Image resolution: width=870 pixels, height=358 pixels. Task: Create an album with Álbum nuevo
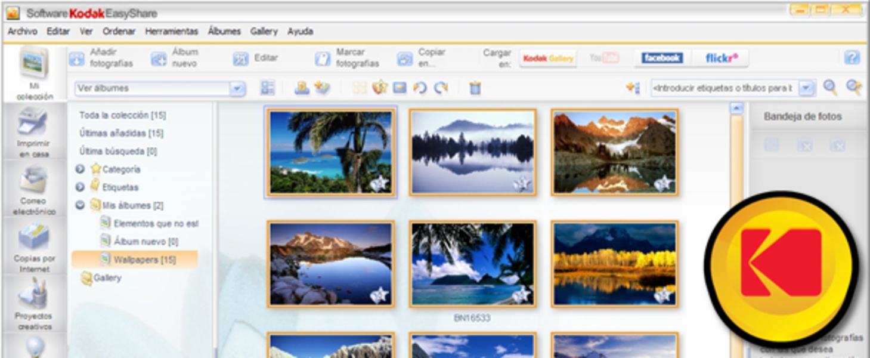click(x=175, y=58)
